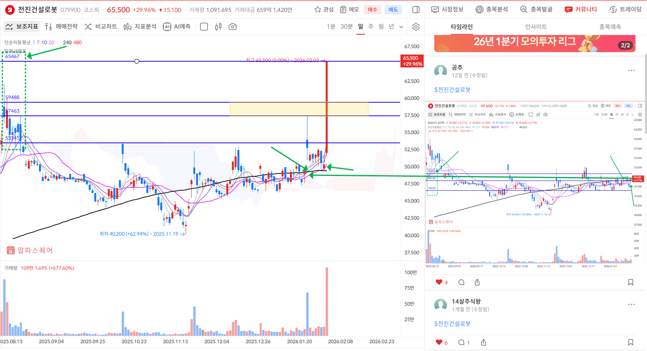This screenshot has width=647, height=351.
Task: Expand timeframe dropdown next to 년
Action: (401, 27)
